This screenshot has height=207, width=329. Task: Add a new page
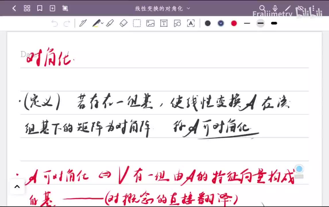tap(52, 8)
